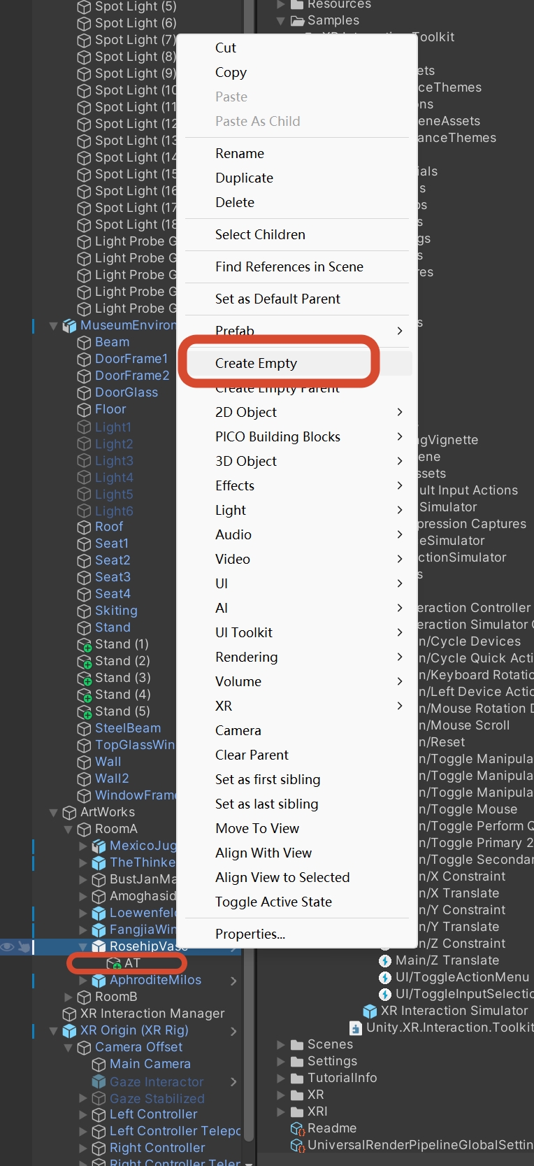Click the Settings folder icon
Screen dimensions: 534x1166
[x=298, y=1061]
